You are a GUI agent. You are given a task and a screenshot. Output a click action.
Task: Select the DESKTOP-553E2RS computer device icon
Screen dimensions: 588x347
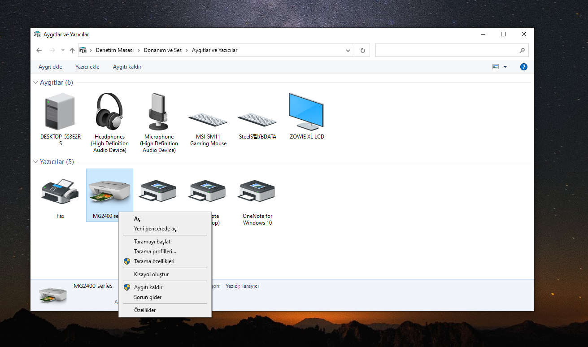60,112
